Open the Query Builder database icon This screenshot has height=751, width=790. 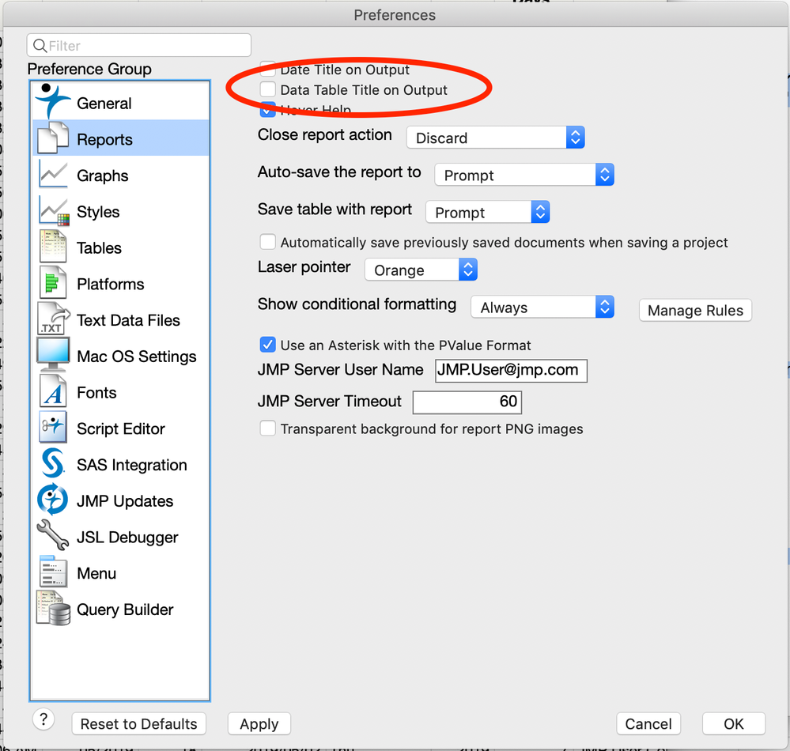pos(53,608)
